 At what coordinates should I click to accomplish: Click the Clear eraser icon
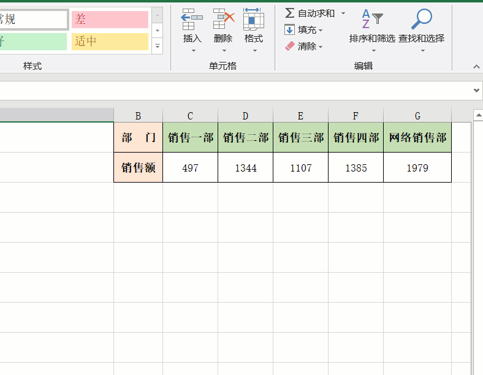point(289,46)
